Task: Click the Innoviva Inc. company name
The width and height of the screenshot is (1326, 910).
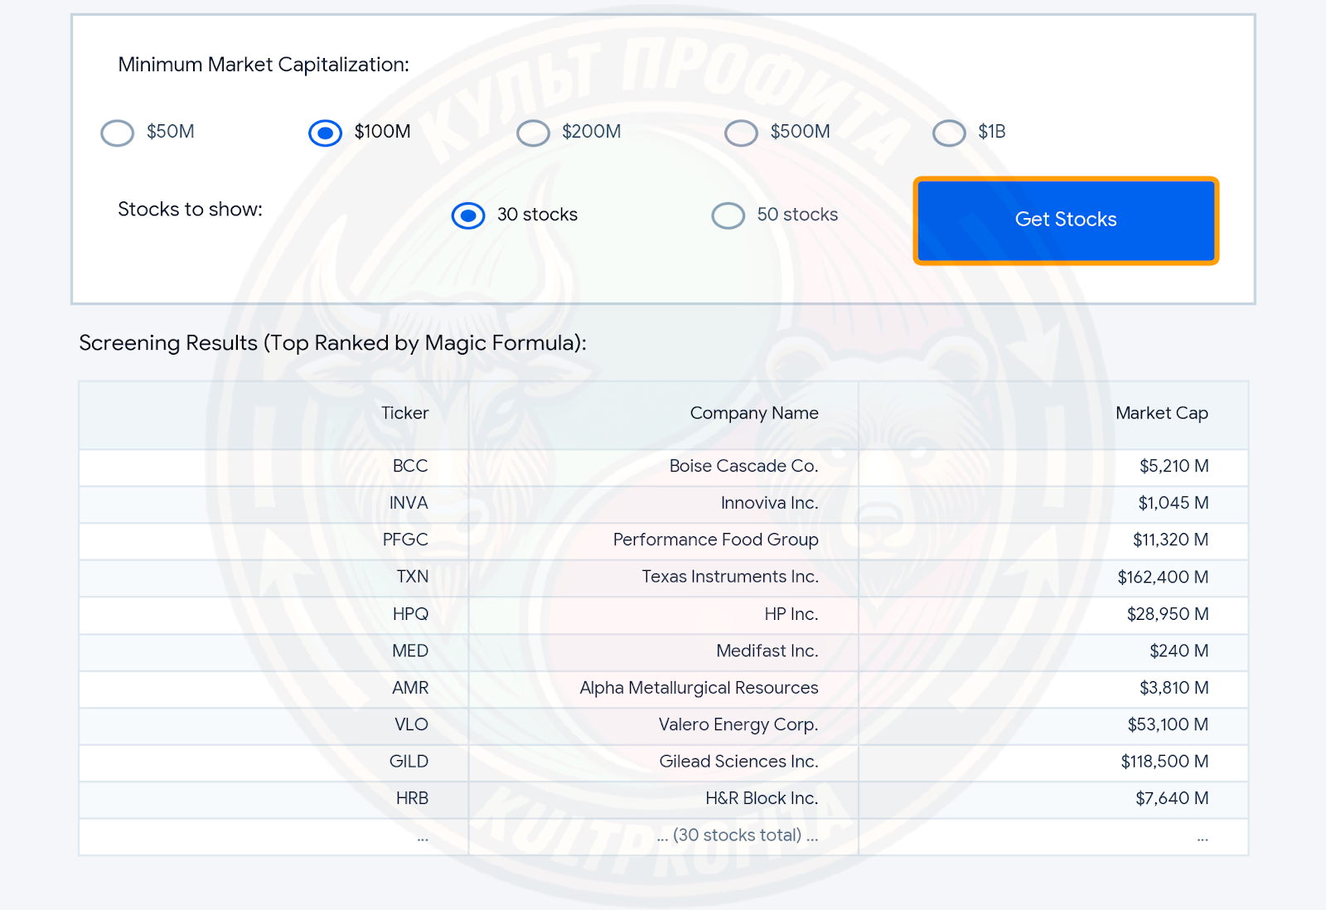Action: coord(769,503)
